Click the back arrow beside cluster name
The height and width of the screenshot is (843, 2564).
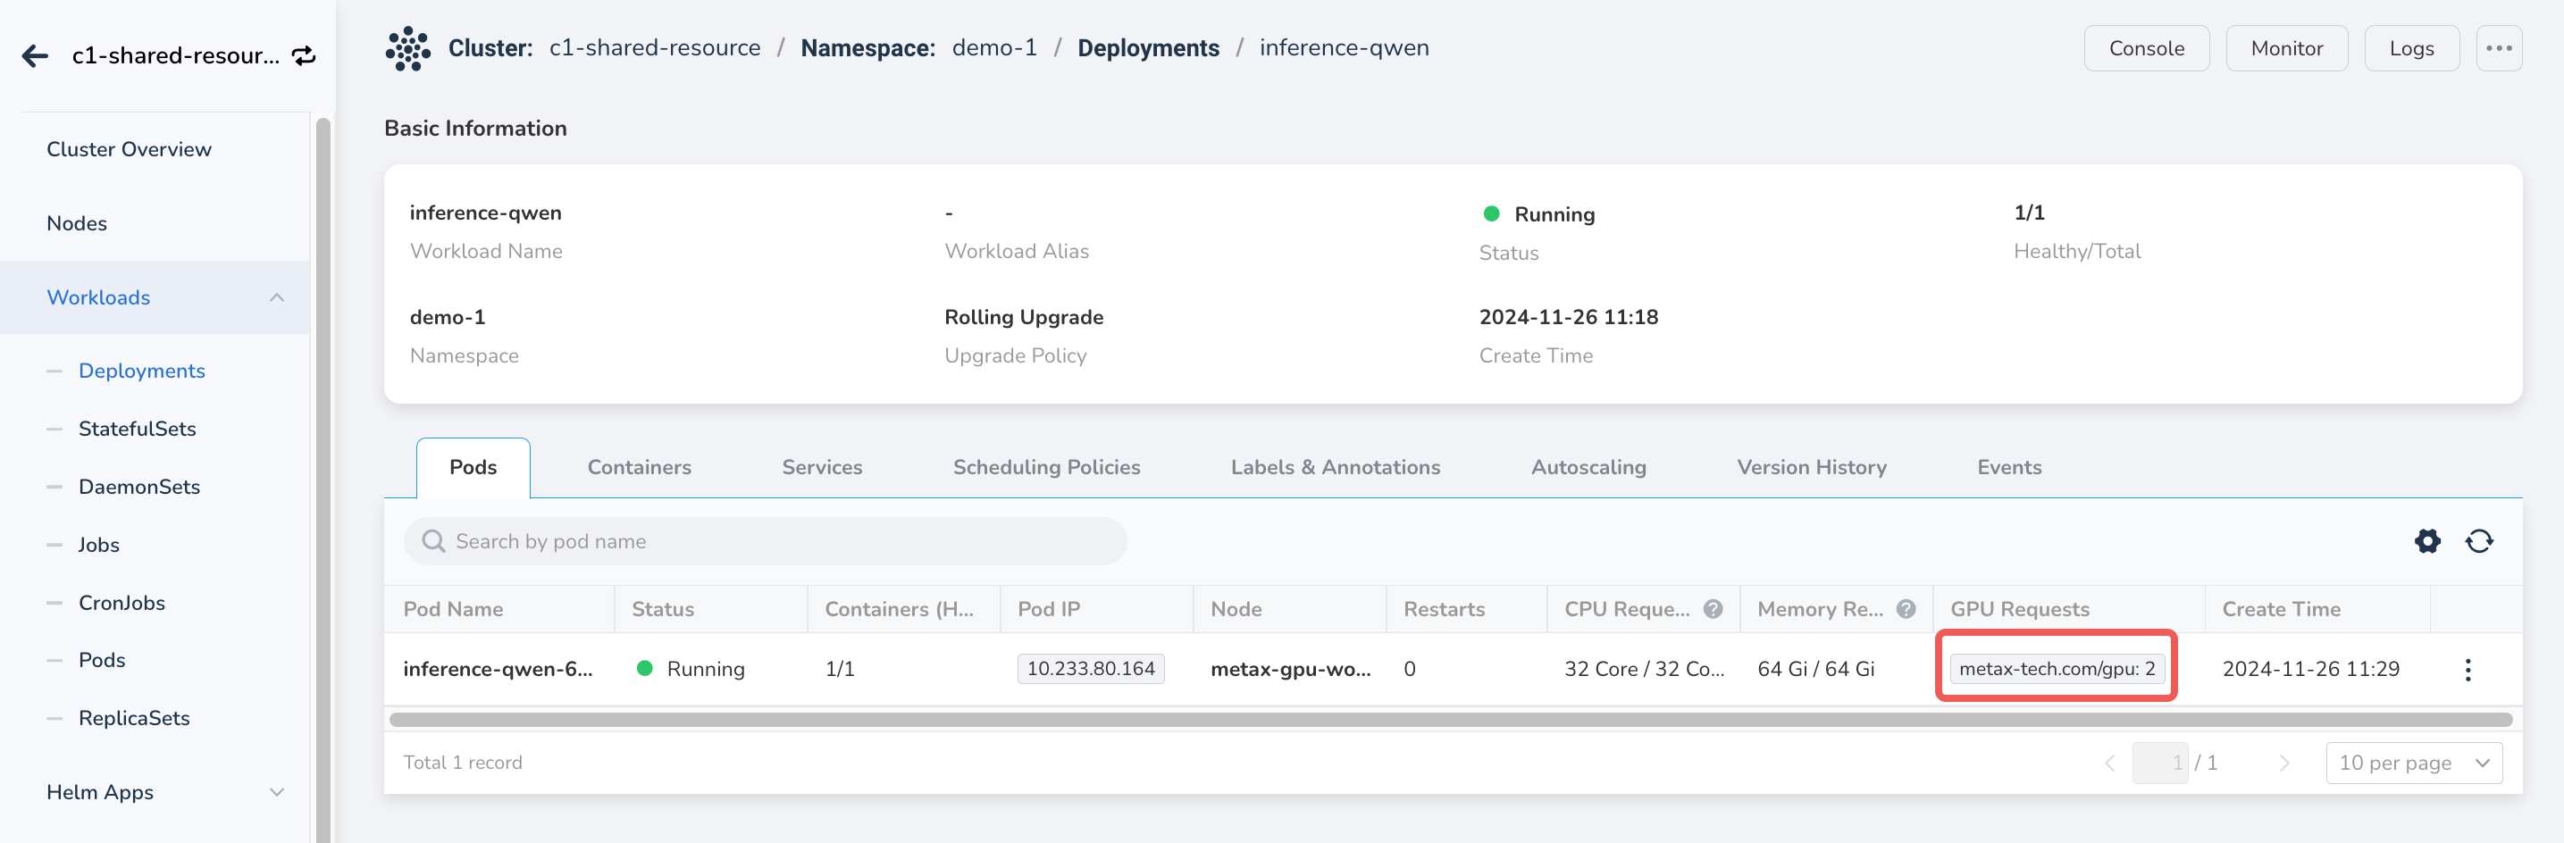point(36,55)
